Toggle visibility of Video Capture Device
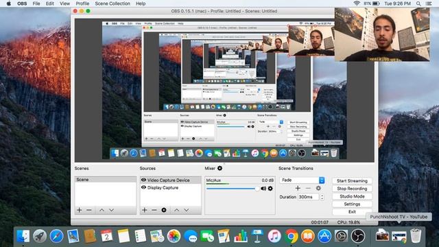 click(143, 180)
